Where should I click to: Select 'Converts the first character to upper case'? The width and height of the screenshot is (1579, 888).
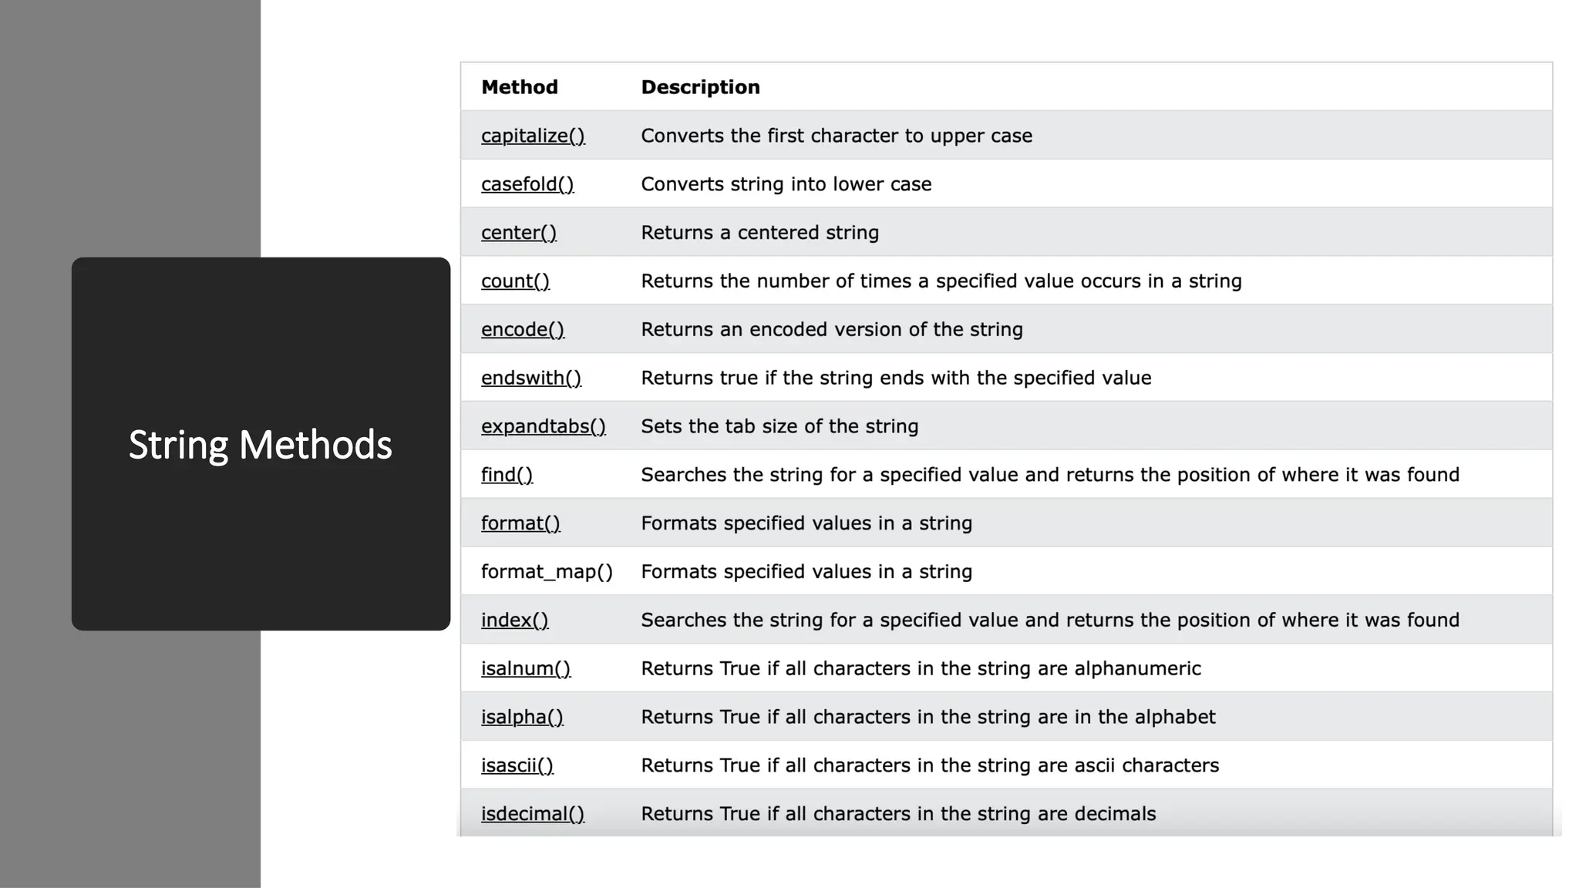(837, 136)
